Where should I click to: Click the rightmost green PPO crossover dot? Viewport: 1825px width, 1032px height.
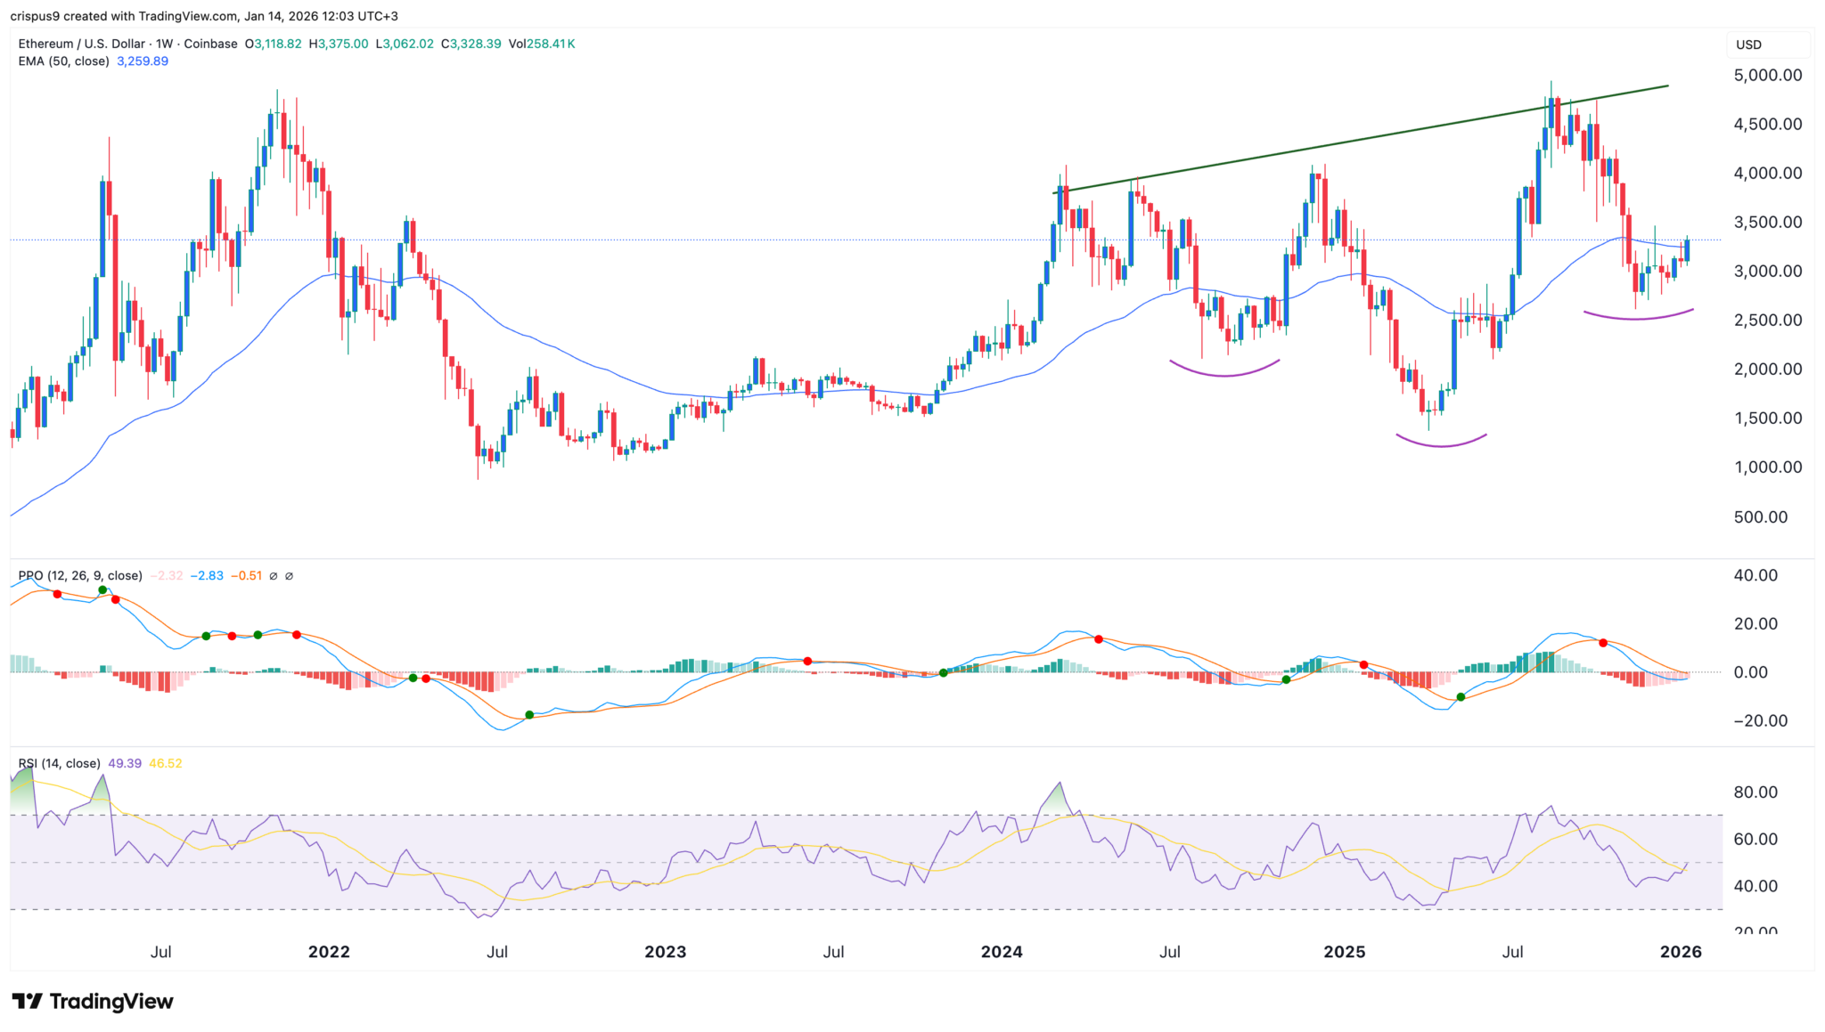(x=1461, y=697)
